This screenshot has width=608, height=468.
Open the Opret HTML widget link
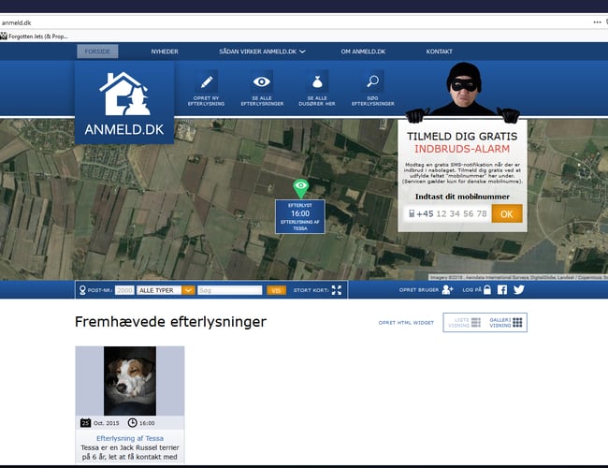406,323
